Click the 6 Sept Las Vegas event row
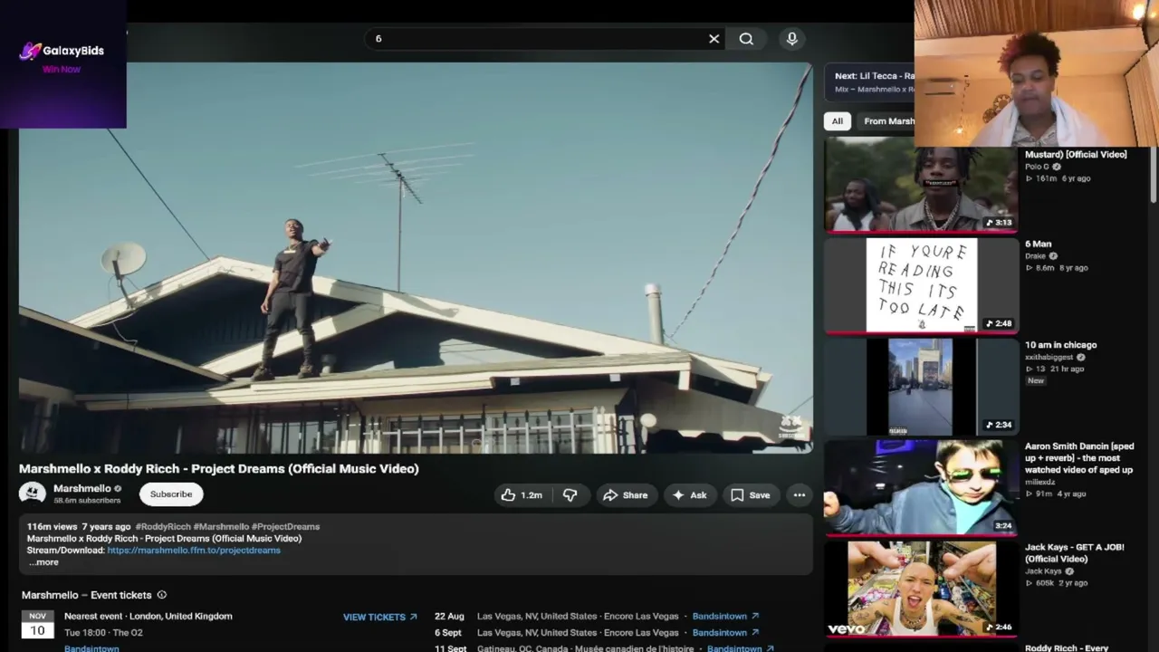Screen dimensions: 1159x652 [x=597, y=633]
